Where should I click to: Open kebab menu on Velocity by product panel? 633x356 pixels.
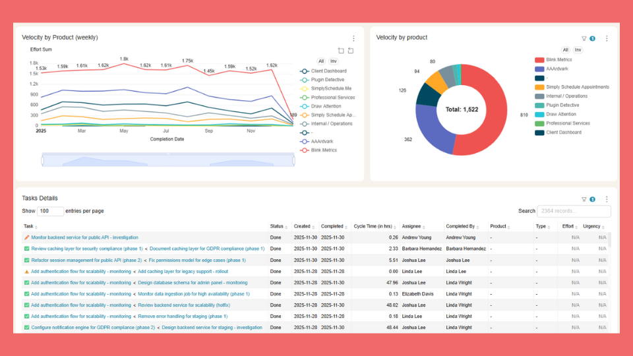pyautogui.click(x=607, y=38)
